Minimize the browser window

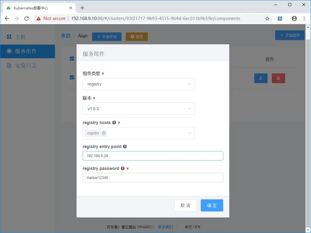coord(276,5)
